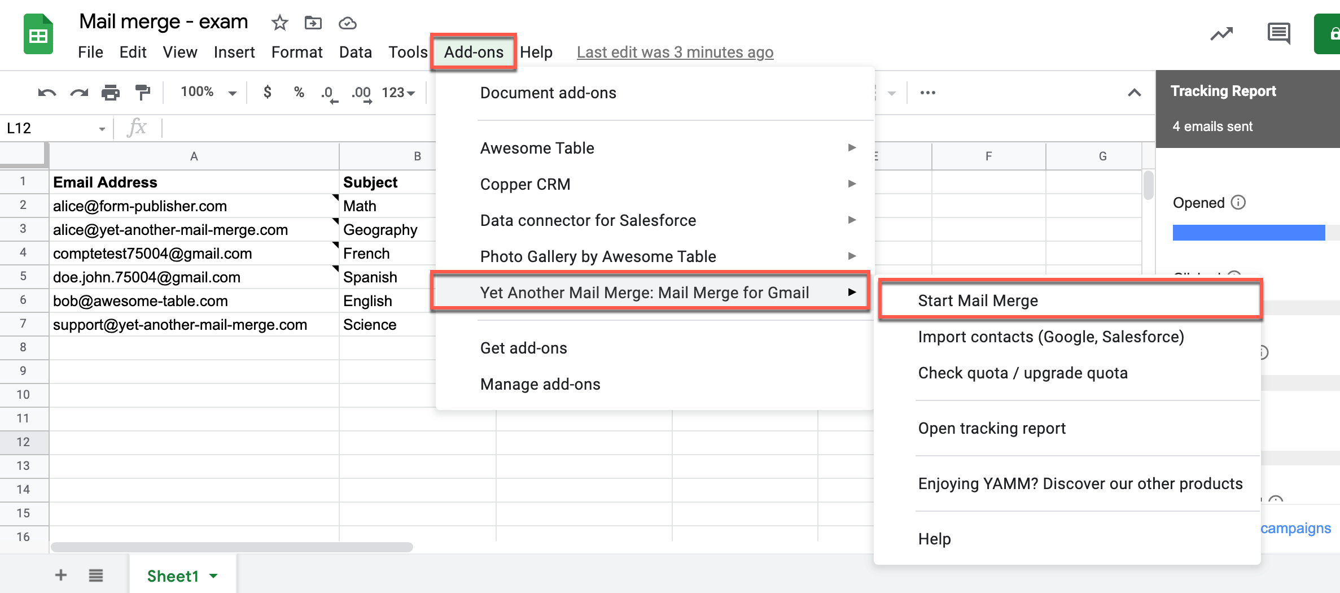The width and height of the screenshot is (1340, 593).
Task: Select the paint format roller icon
Action: (x=143, y=93)
